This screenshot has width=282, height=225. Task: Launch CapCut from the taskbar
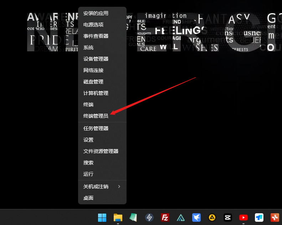pos(227,217)
